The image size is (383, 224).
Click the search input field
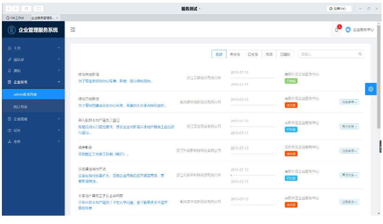pyautogui.click(x=327, y=55)
